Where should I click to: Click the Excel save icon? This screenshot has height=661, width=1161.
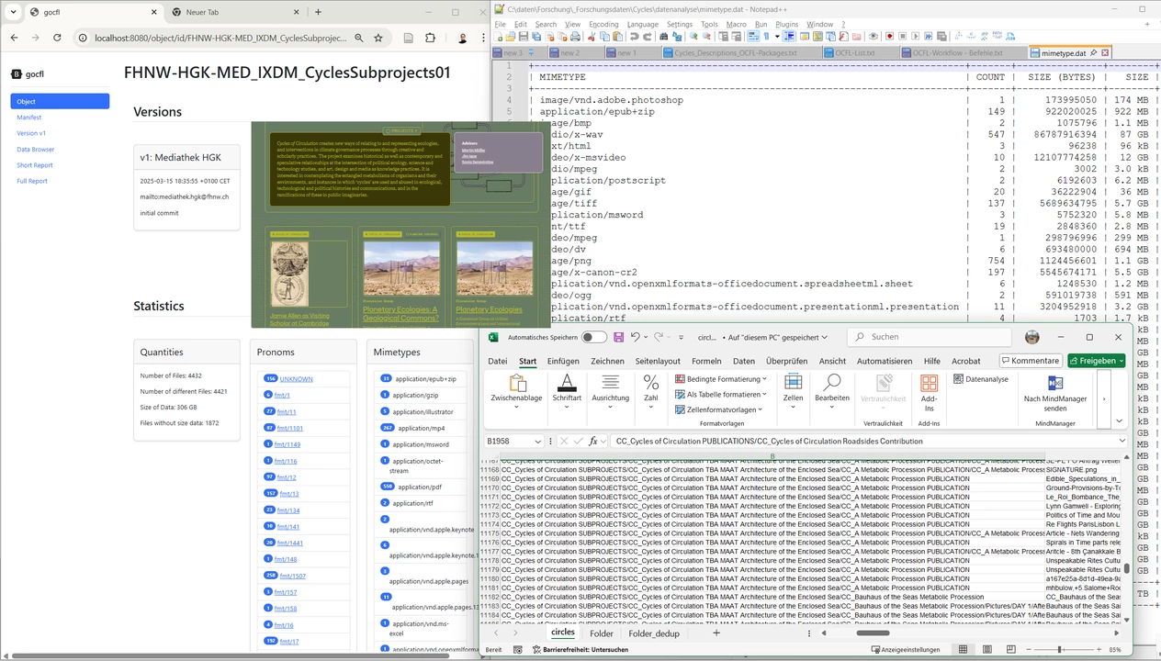(618, 338)
